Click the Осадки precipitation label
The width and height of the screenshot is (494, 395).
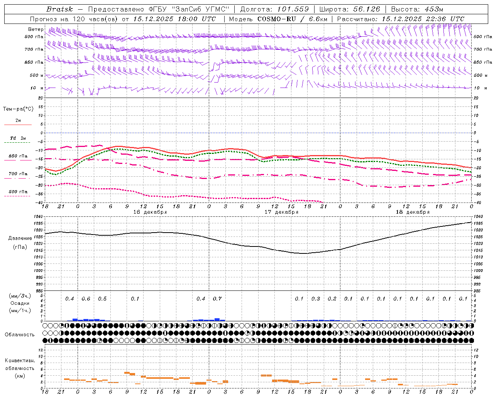click(20, 303)
